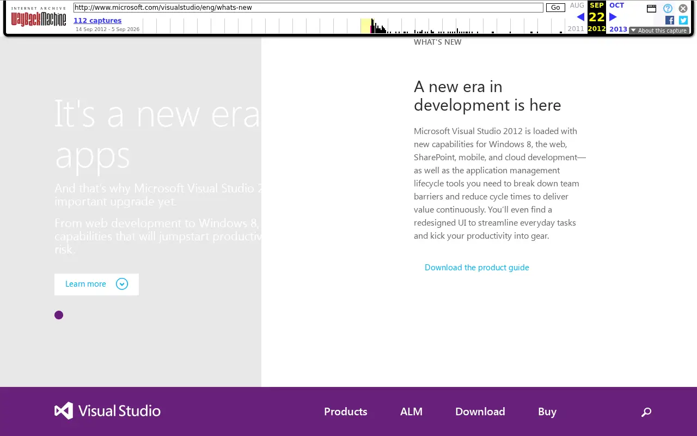Share this capture on Twitter
The image size is (697, 436).
(x=683, y=20)
